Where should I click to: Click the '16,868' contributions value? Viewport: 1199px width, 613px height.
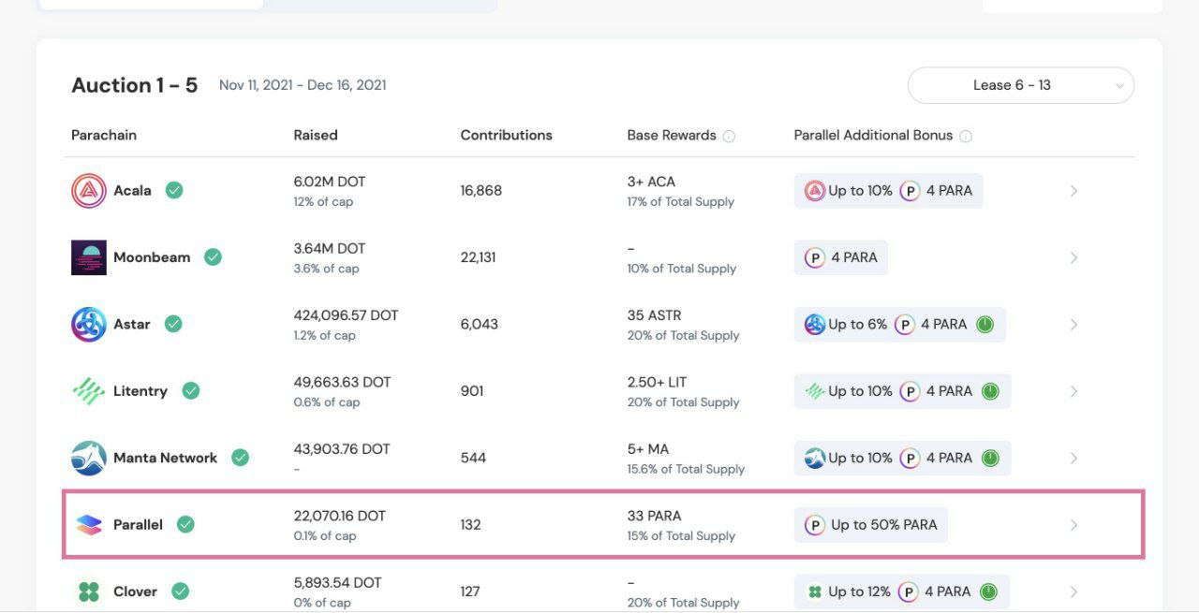(x=481, y=191)
